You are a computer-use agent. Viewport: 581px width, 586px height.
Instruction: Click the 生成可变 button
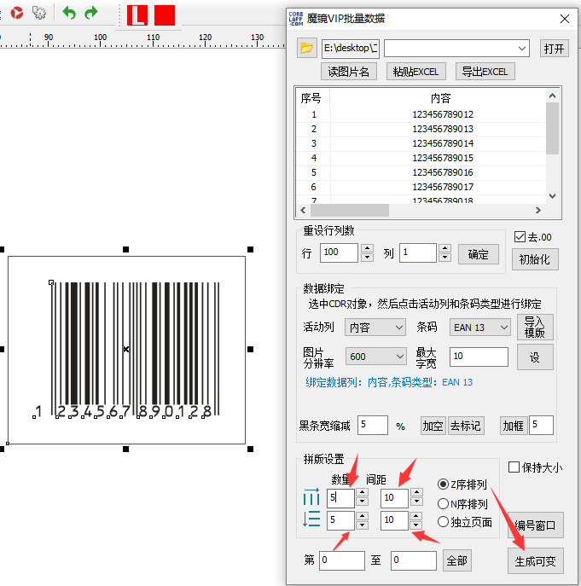pos(536,560)
